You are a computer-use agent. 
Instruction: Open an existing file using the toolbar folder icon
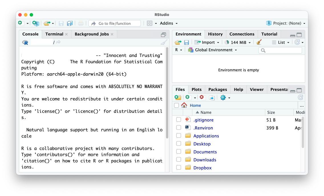tap(46, 23)
